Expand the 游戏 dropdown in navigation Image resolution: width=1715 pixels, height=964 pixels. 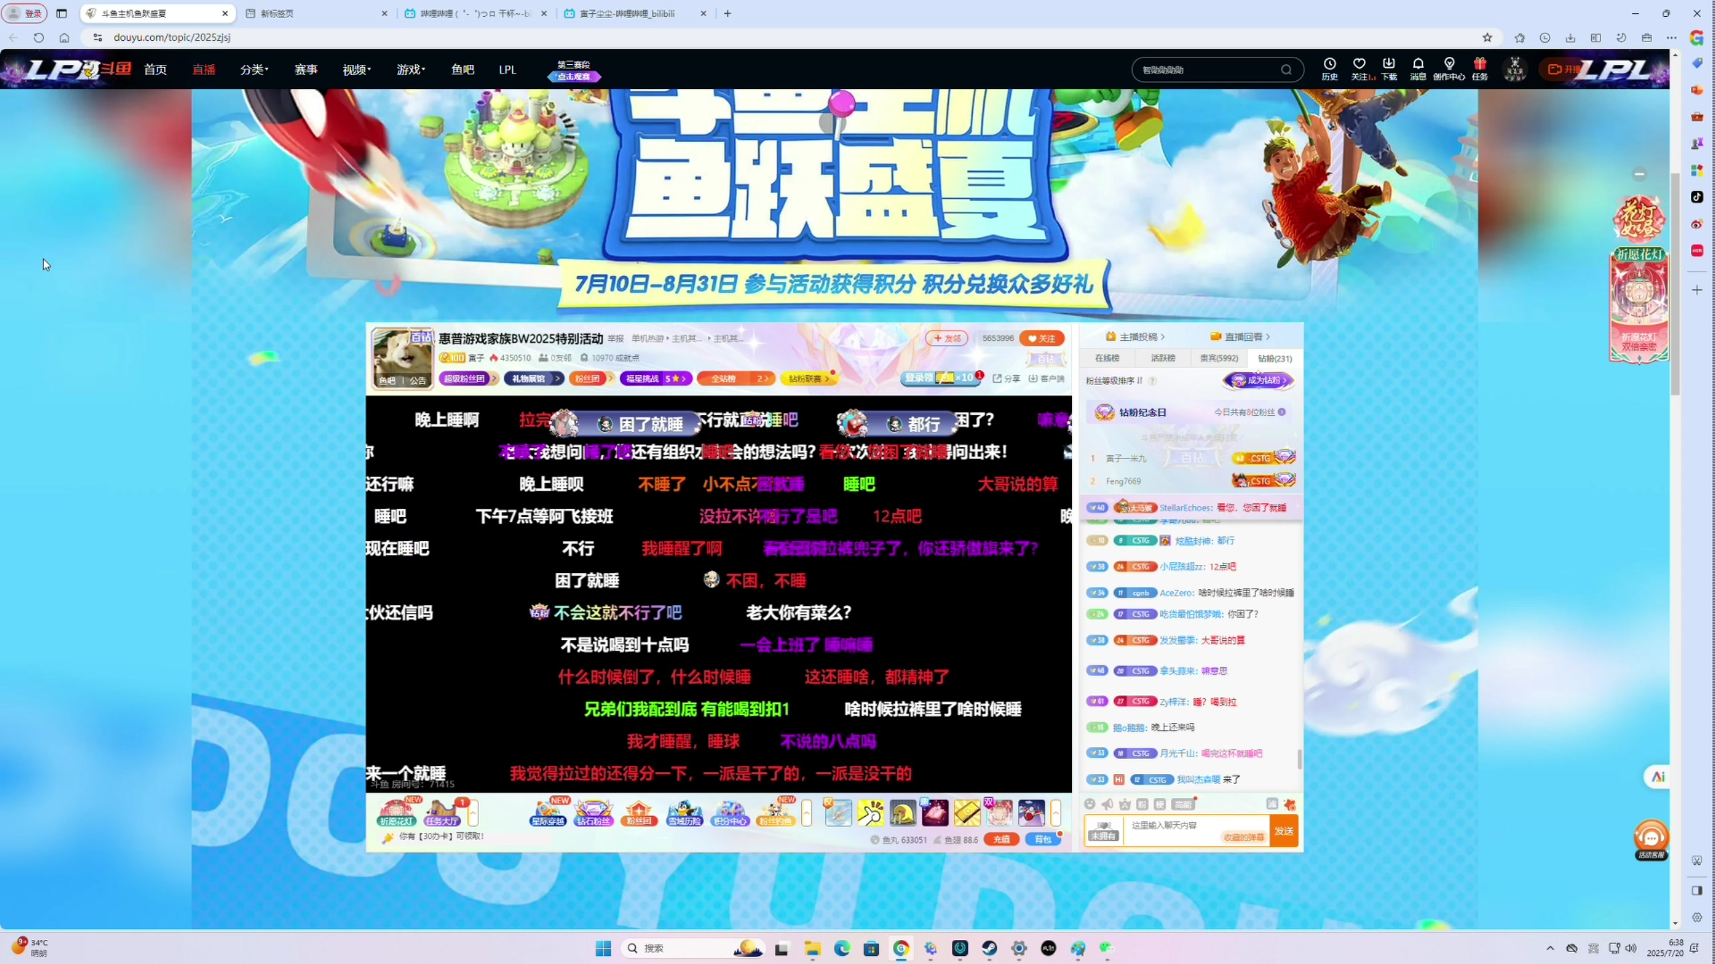(411, 69)
